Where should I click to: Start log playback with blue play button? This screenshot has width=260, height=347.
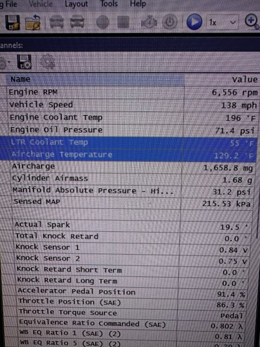click(194, 22)
